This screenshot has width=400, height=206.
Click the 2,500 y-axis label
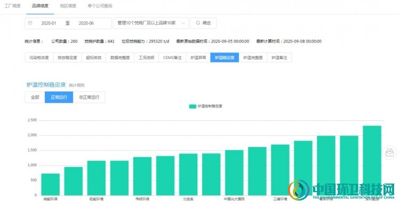coord(32,120)
